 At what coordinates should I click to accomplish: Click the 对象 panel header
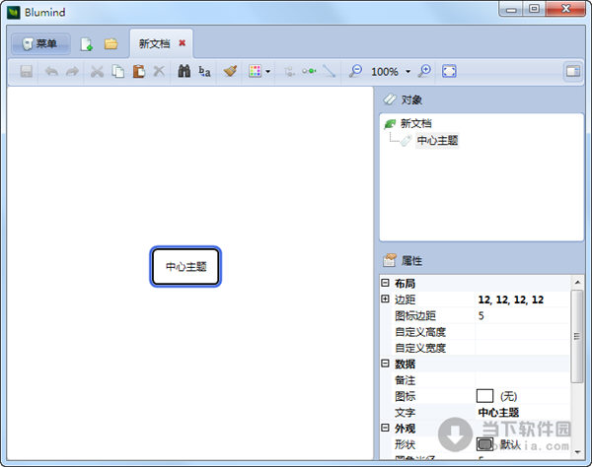coord(411,100)
